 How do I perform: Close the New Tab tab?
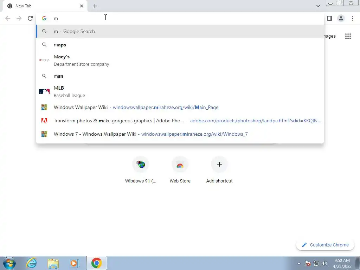pyautogui.click(x=82, y=6)
